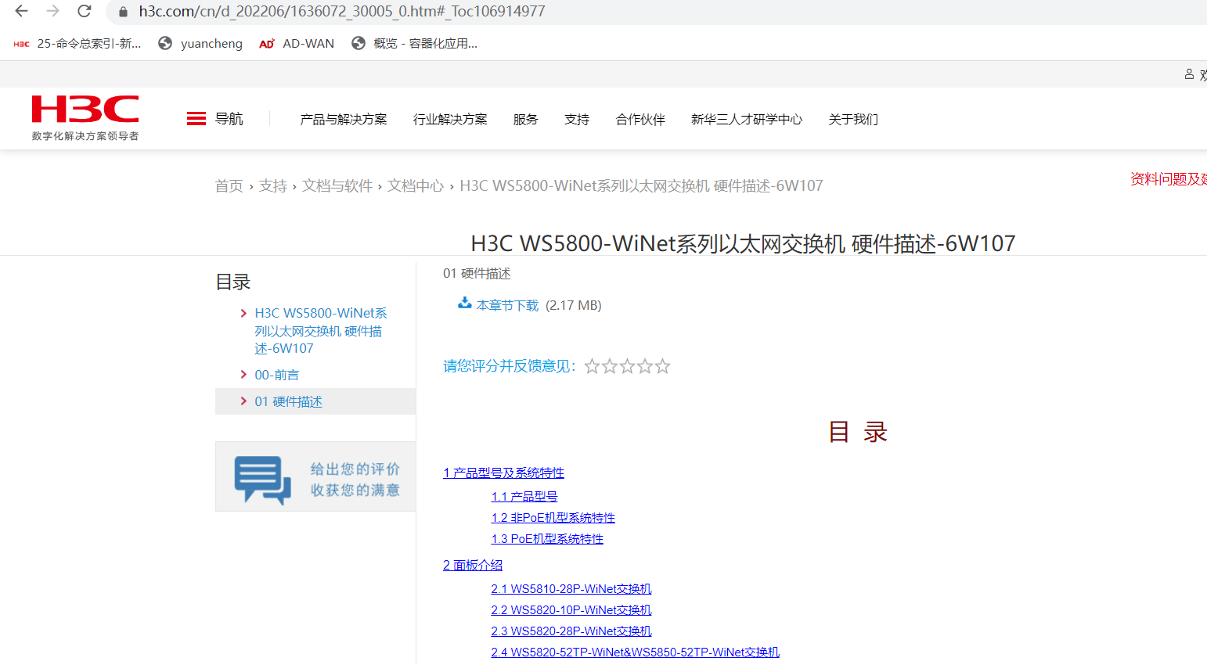Select H3C WS5800-WiNet系列 entry in sidebar

tap(321, 331)
